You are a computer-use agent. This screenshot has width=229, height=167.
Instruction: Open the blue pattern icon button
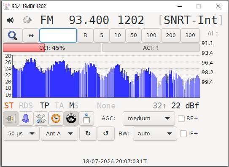[26, 119]
